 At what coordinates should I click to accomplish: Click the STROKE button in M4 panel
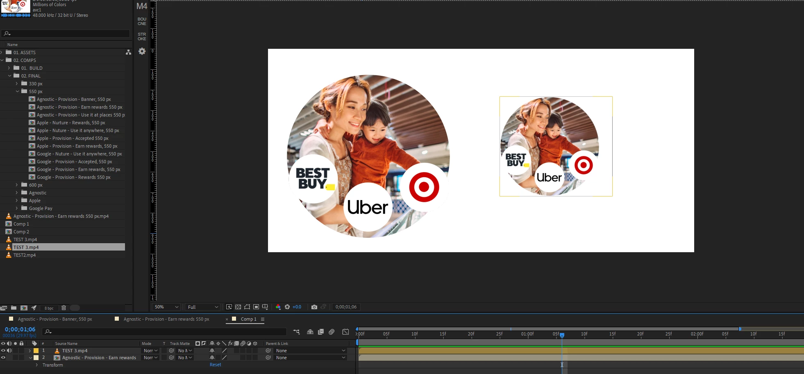pos(142,36)
